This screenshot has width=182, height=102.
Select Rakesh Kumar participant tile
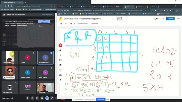point(28,73)
